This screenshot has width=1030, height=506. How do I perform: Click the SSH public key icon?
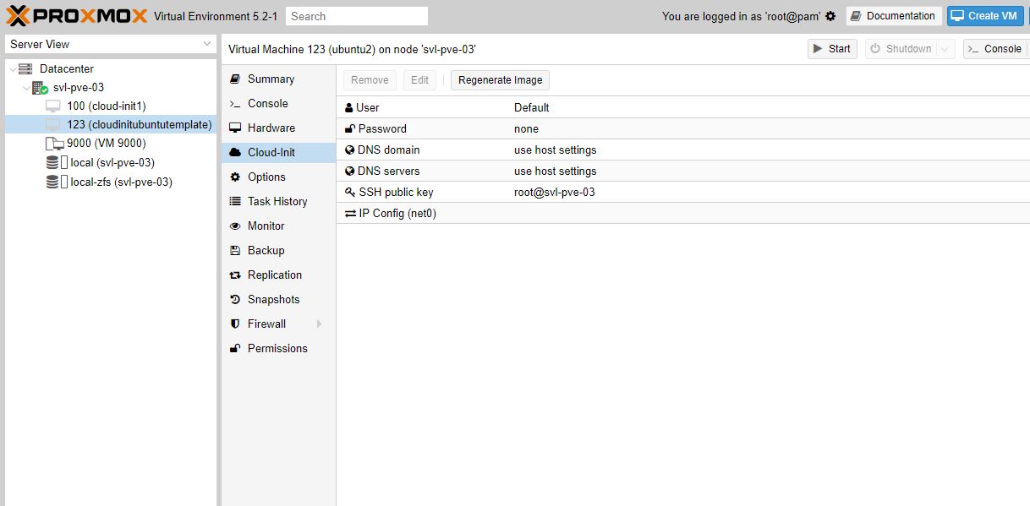pos(350,193)
